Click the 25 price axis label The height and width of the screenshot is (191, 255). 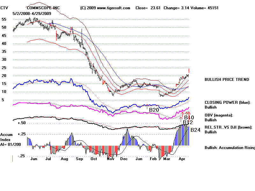click(4, 67)
